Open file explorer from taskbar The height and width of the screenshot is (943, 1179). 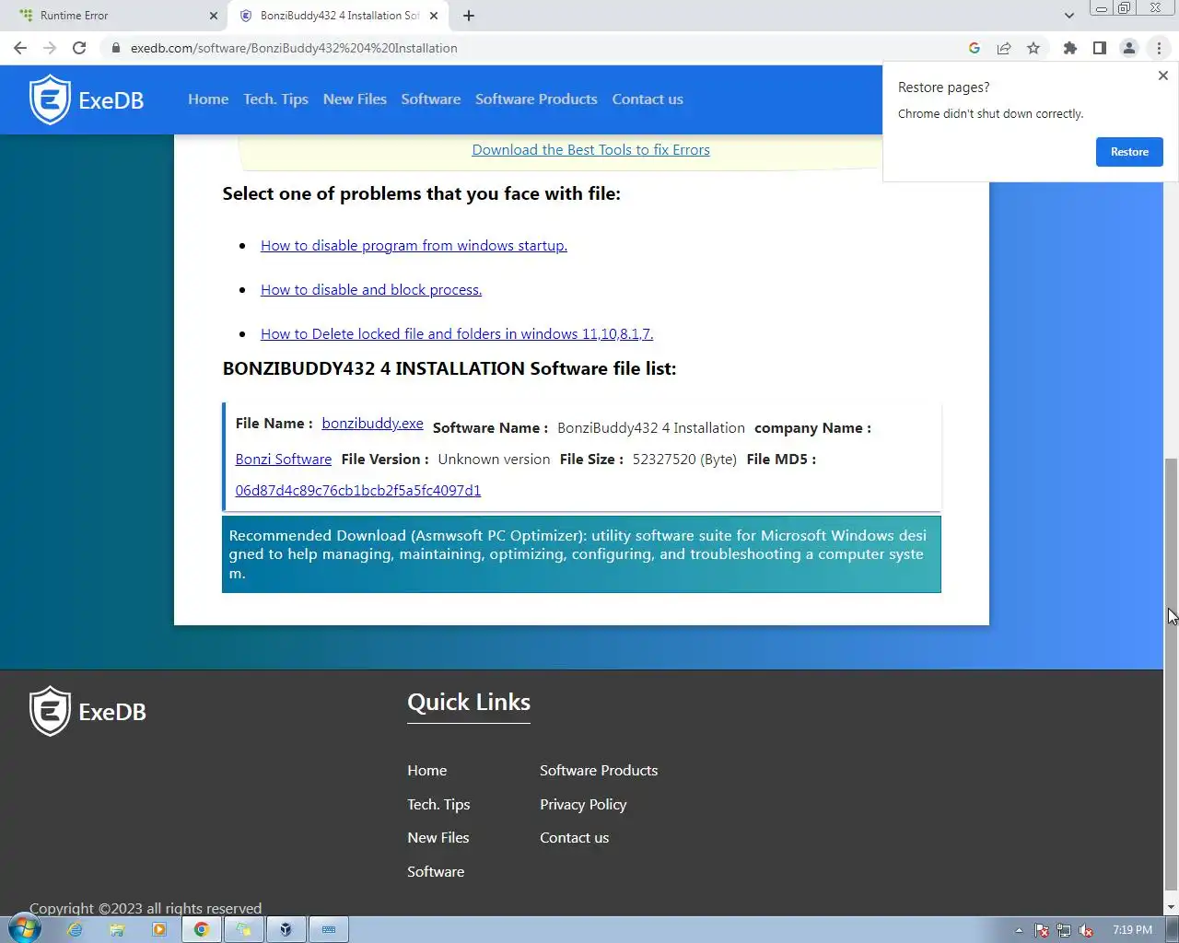pyautogui.click(x=117, y=930)
